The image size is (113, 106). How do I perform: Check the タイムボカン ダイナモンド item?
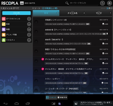click(36, 71)
